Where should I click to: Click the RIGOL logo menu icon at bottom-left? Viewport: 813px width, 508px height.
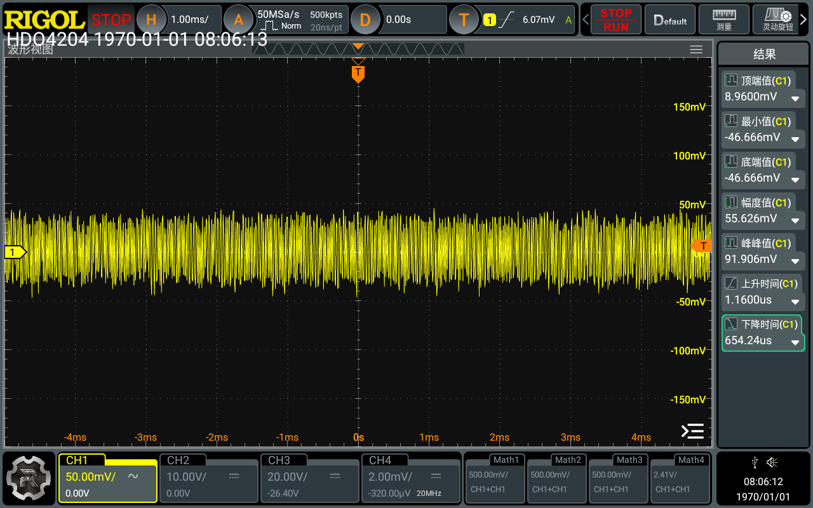coord(28,478)
